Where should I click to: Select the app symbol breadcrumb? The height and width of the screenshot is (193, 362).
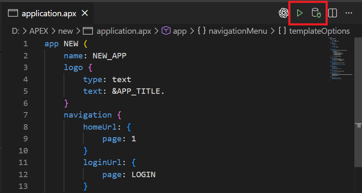click(x=180, y=31)
